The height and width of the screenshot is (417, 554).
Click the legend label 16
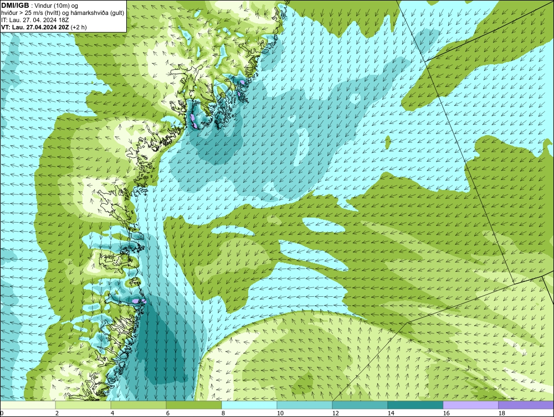tap(446, 414)
